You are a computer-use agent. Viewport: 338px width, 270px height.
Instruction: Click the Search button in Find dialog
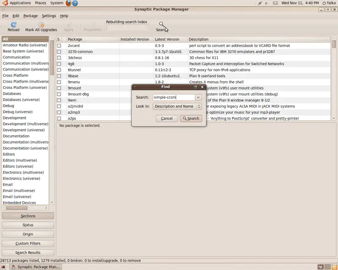(191, 119)
